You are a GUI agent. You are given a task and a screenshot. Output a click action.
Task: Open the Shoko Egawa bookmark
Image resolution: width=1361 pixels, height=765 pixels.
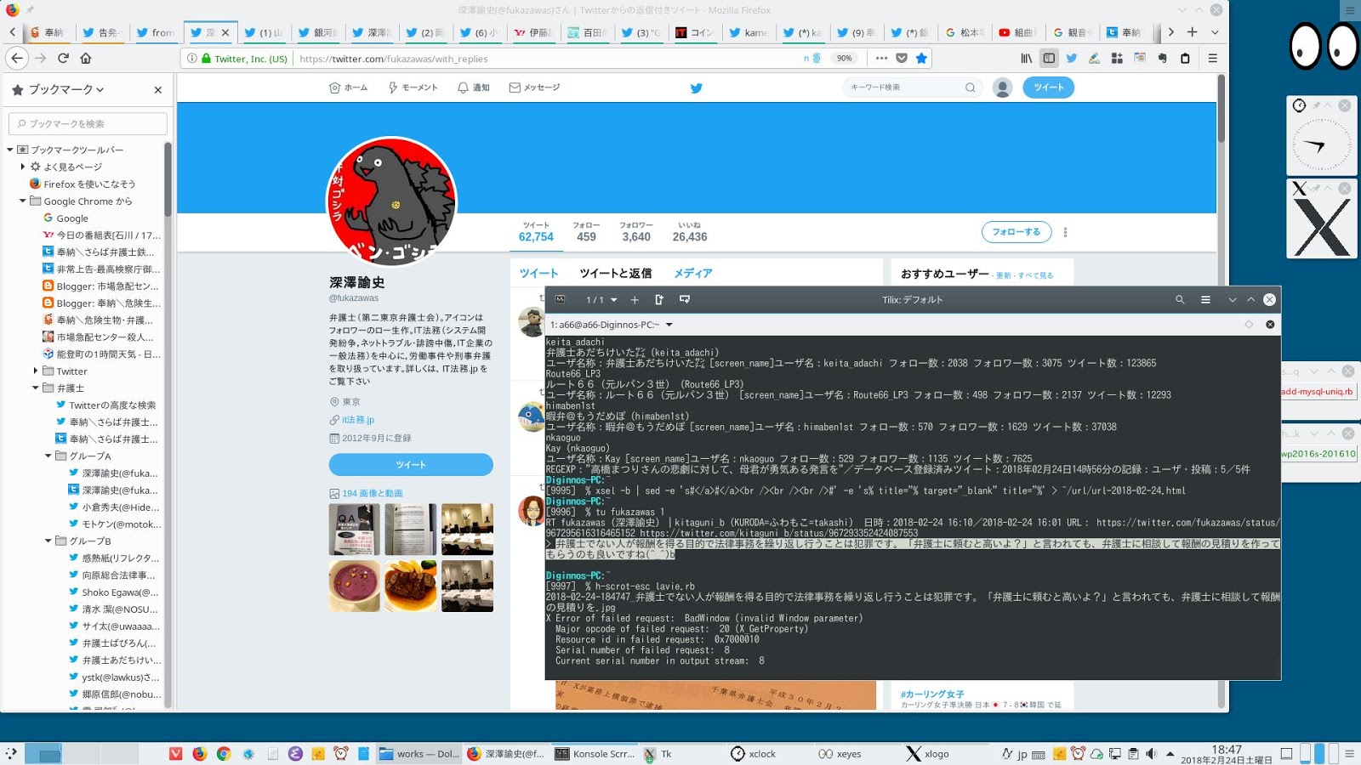point(113,592)
